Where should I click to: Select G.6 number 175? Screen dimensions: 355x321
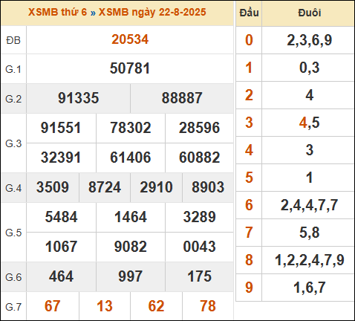click(x=199, y=276)
